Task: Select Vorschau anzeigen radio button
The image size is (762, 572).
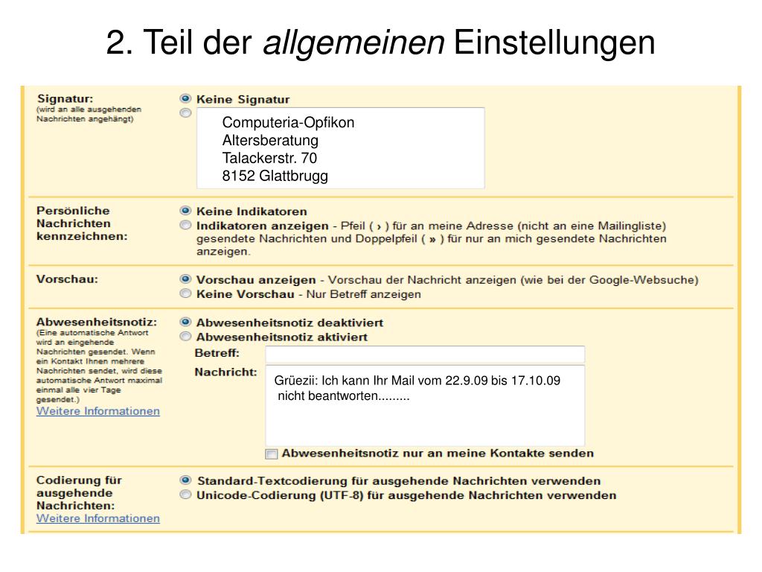Action: (x=185, y=279)
